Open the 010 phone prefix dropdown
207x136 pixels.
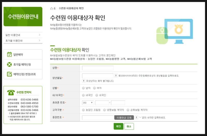[x=88, y=103]
